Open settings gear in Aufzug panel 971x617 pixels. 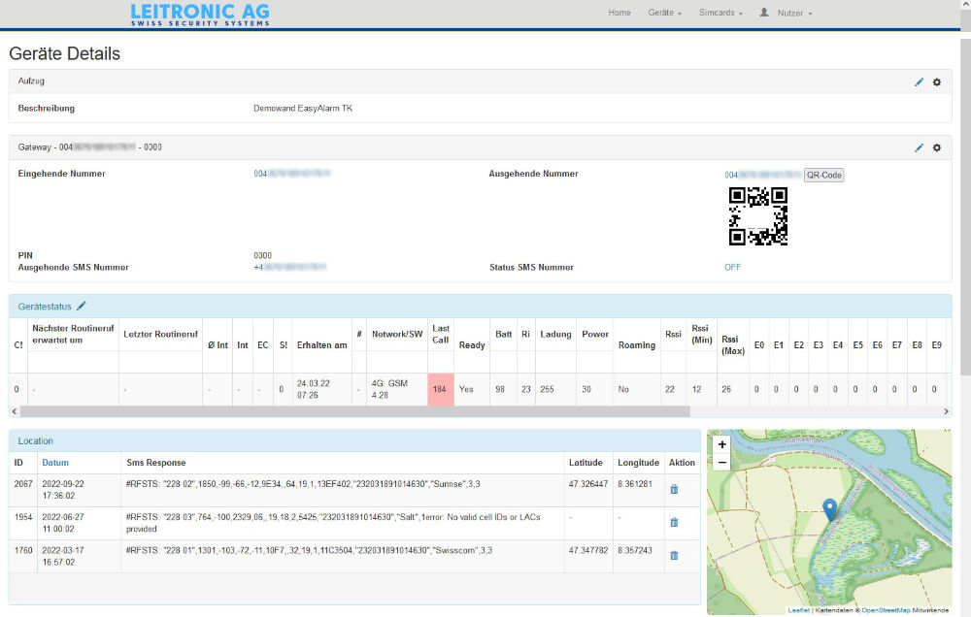pyautogui.click(x=937, y=82)
